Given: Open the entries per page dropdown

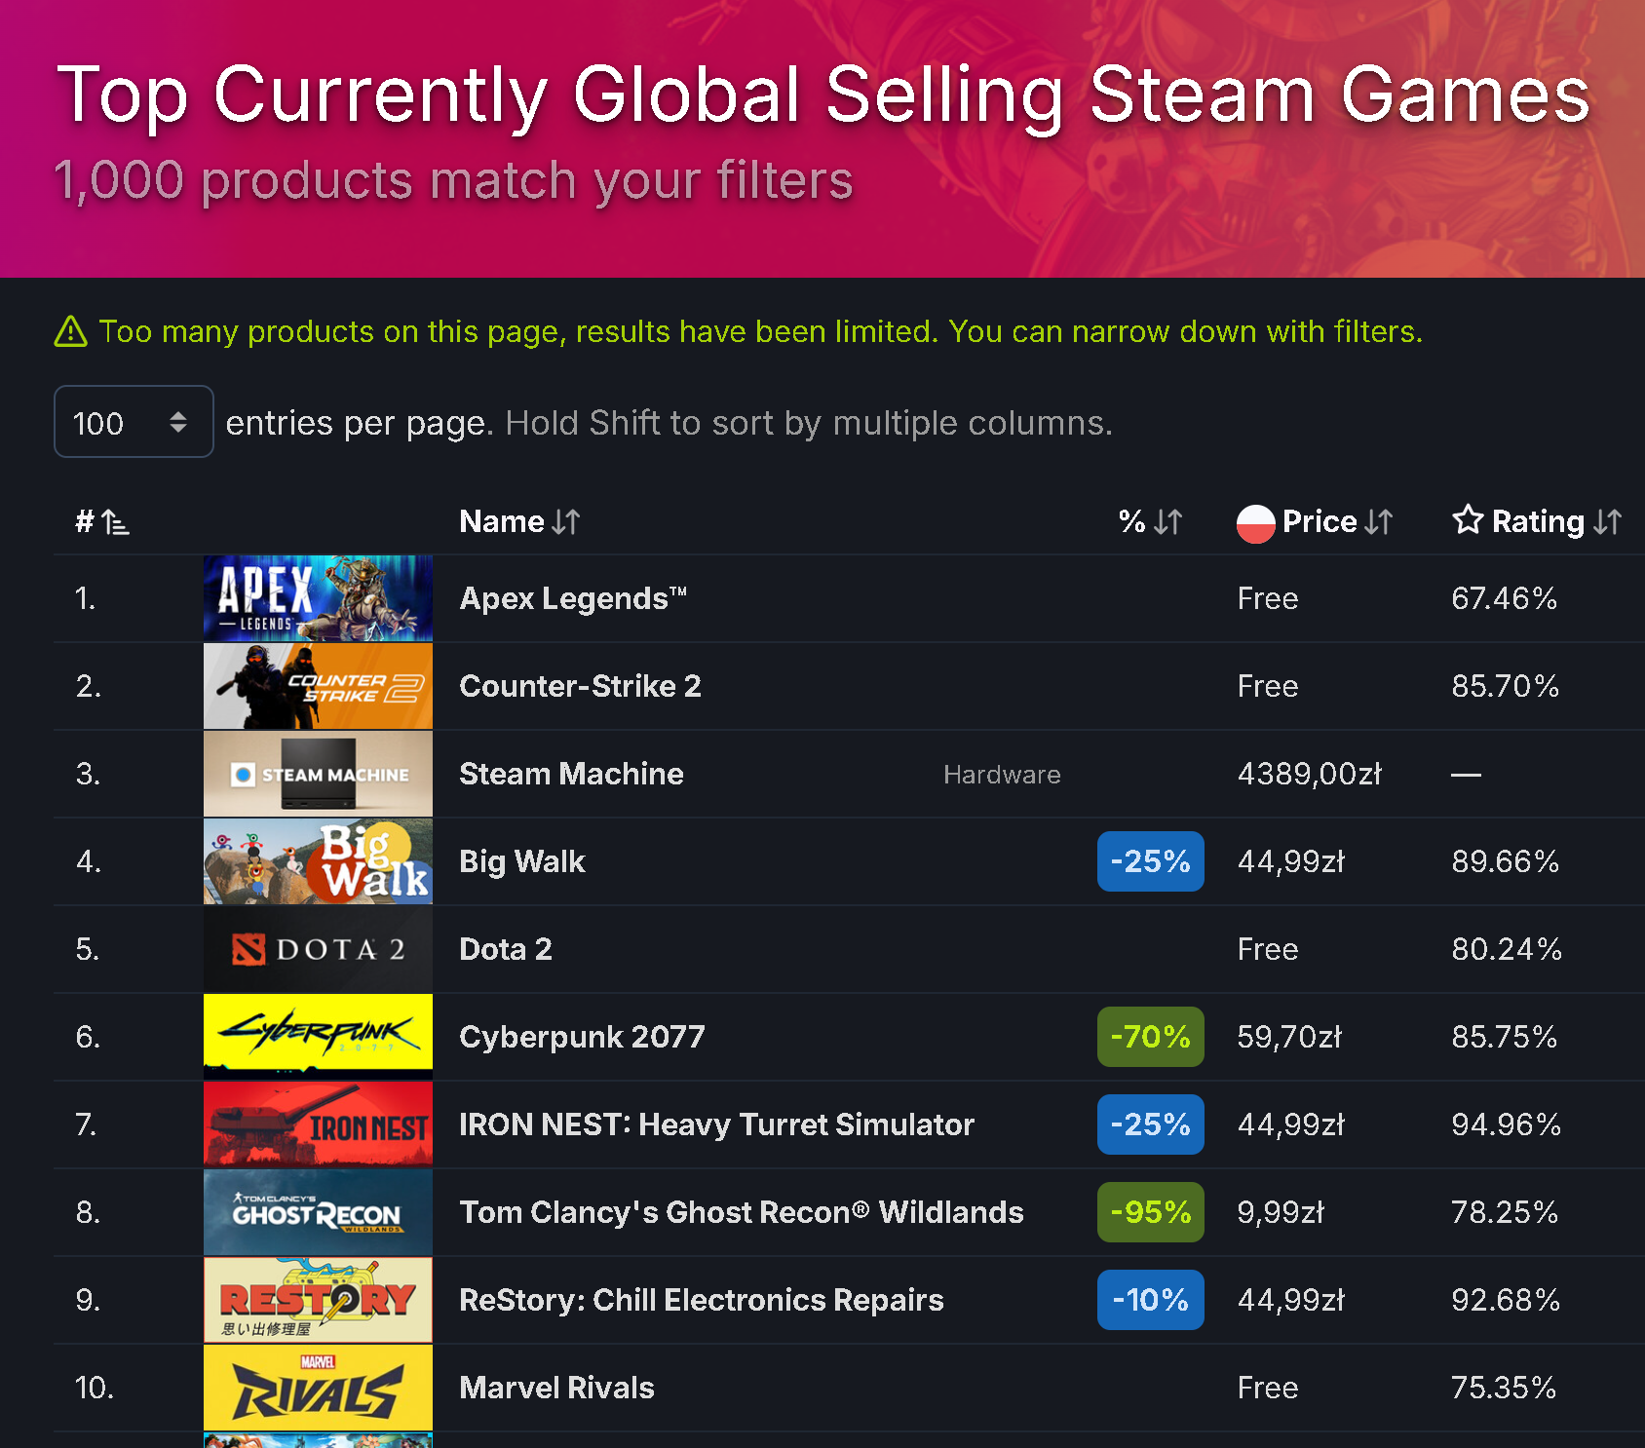Looking at the screenshot, I should pyautogui.click(x=134, y=422).
